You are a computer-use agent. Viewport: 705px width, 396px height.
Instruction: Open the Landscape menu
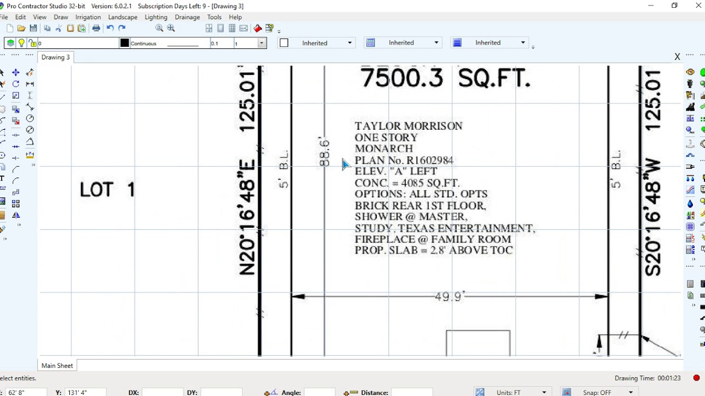[123, 17]
